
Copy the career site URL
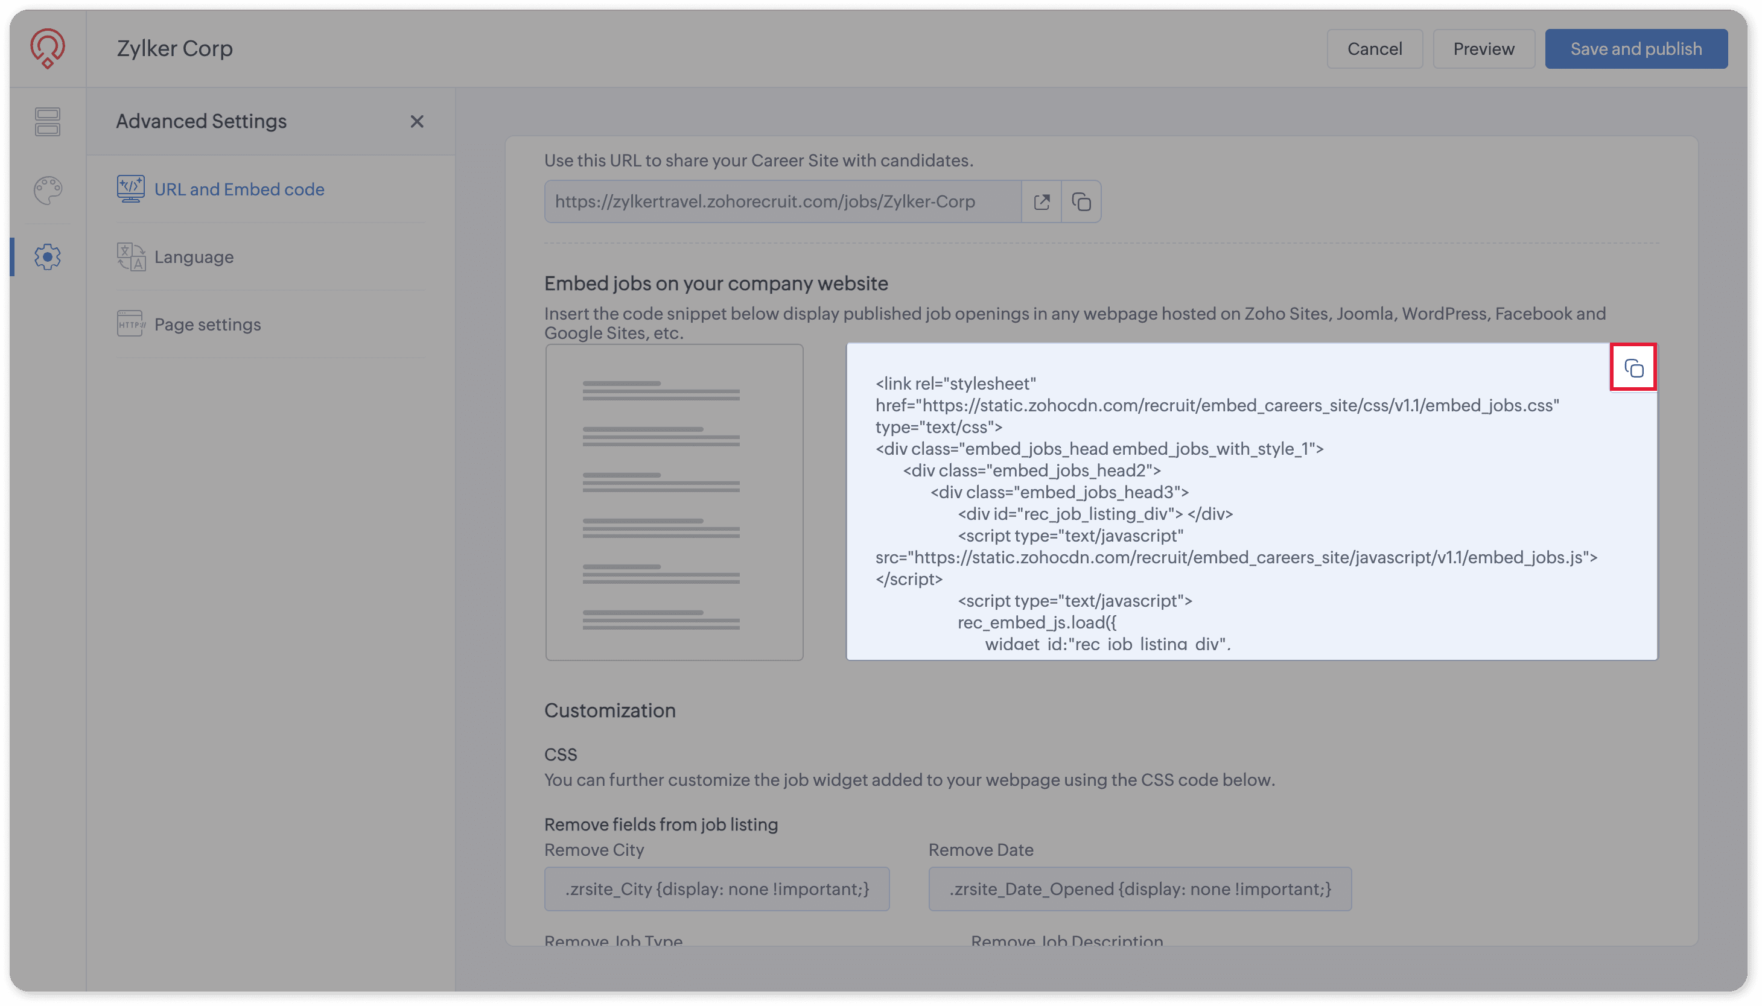click(x=1081, y=202)
